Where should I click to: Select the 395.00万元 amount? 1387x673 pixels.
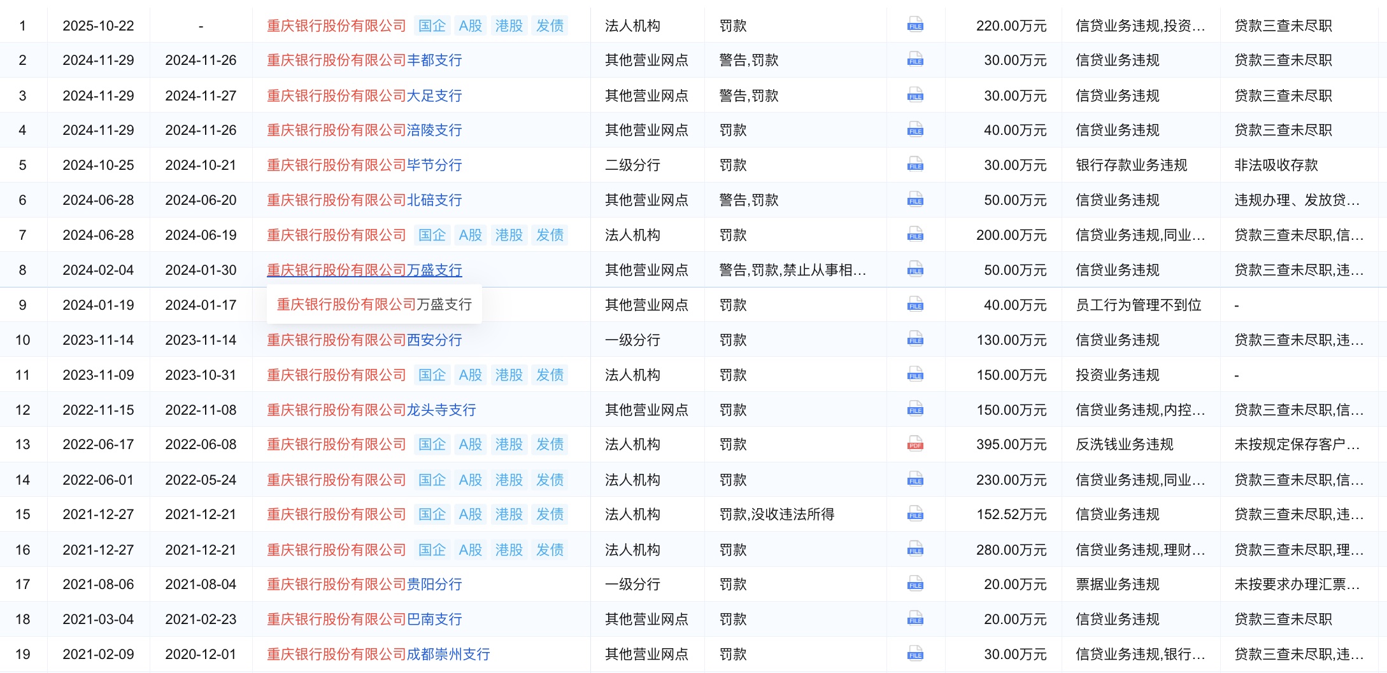[x=1011, y=445]
